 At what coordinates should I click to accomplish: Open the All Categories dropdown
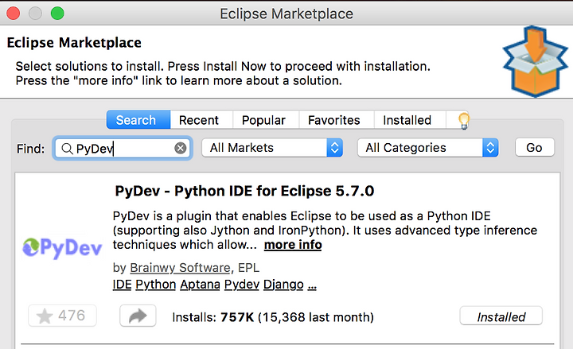click(428, 148)
